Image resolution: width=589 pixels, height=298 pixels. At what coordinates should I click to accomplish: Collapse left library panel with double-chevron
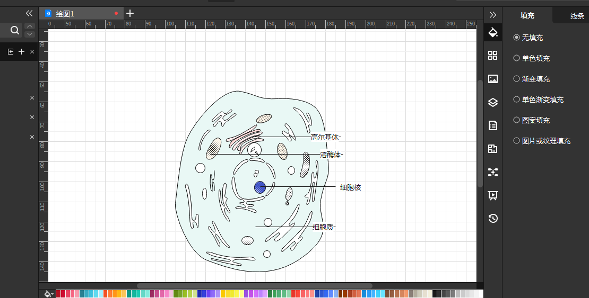click(29, 13)
